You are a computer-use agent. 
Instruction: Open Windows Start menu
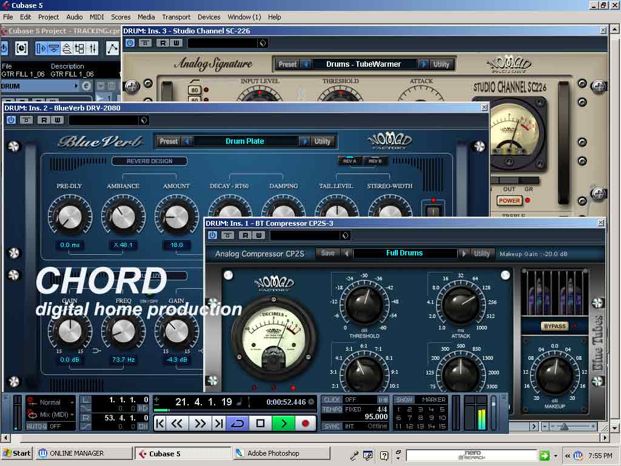[16, 453]
